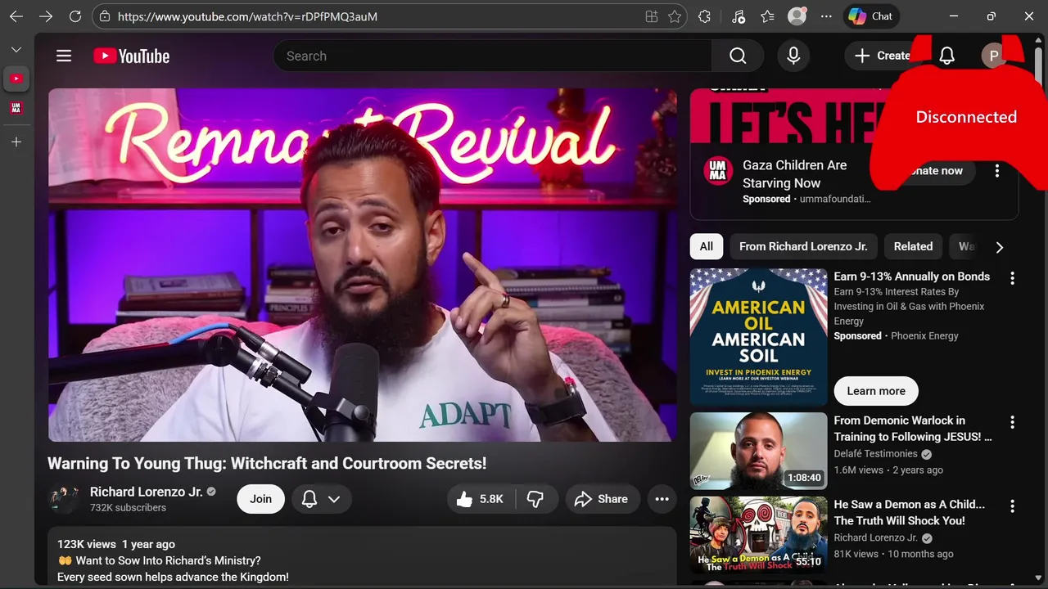Add this page to favorites star
1048x589 pixels.
(675, 16)
